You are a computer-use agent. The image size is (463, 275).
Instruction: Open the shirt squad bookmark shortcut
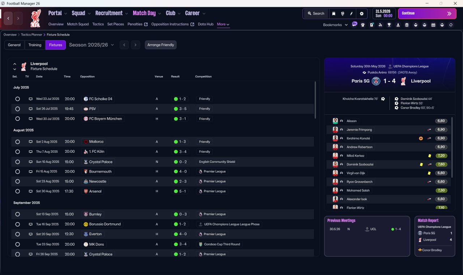(363, 25)
